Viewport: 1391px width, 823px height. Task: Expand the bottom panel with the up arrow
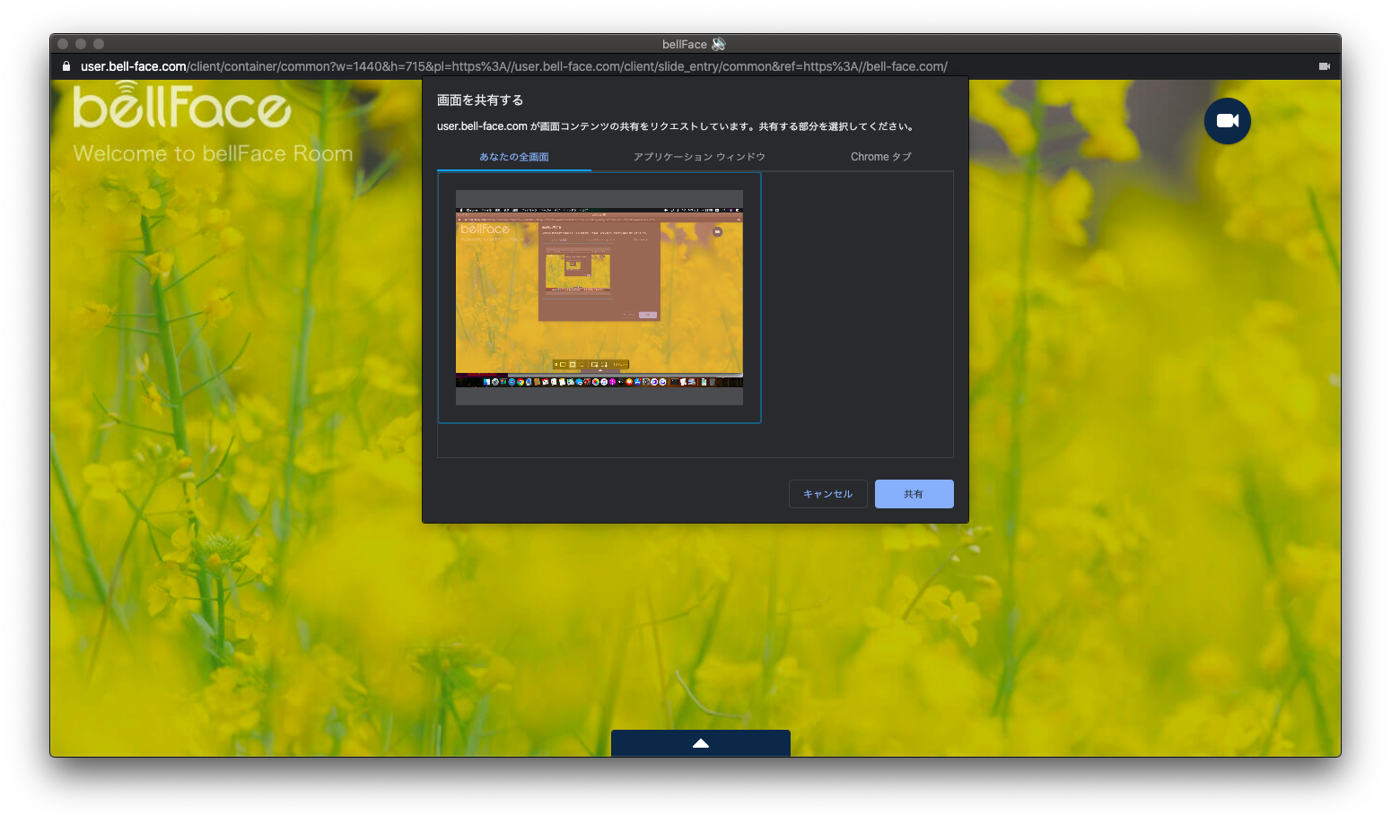point(701,743)
